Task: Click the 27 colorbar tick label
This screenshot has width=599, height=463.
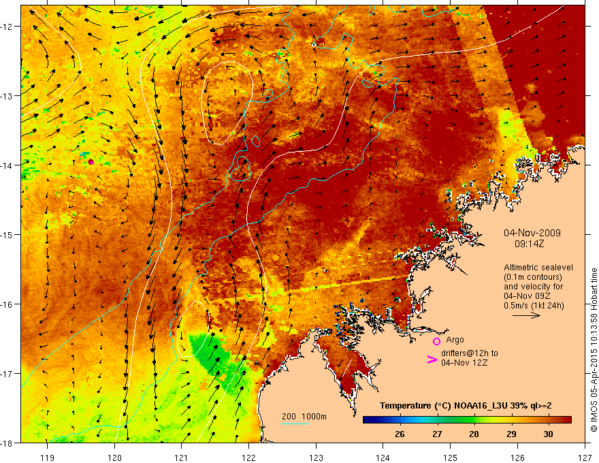Action: pyautogui.click(x=437, y=434)
